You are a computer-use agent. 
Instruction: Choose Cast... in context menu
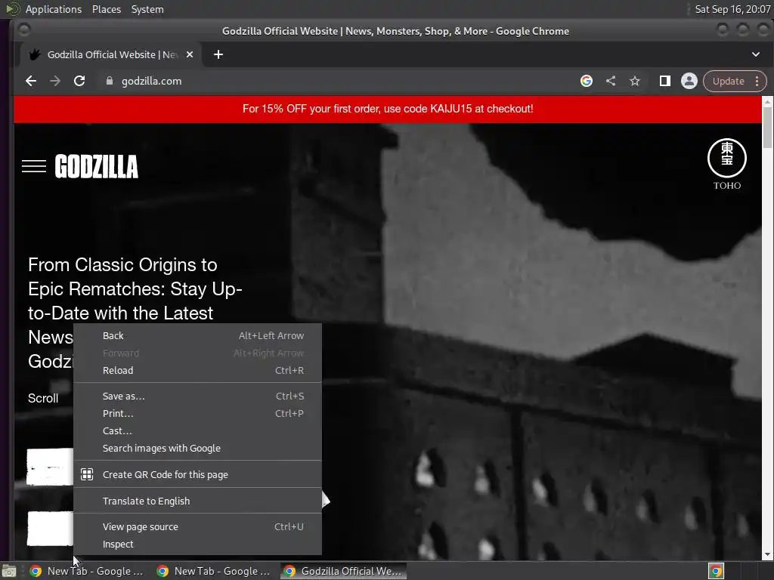[197, 430]
